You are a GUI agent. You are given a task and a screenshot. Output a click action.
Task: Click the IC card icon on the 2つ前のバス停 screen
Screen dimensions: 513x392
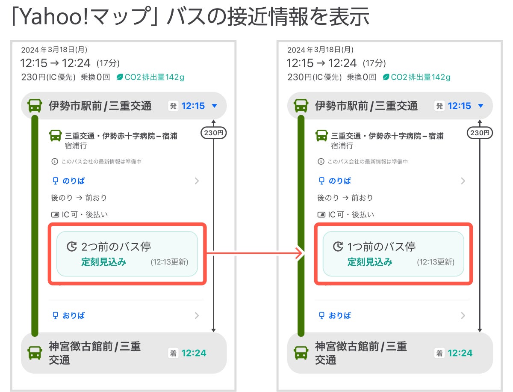pyautogui.click(x=55, y=214)
